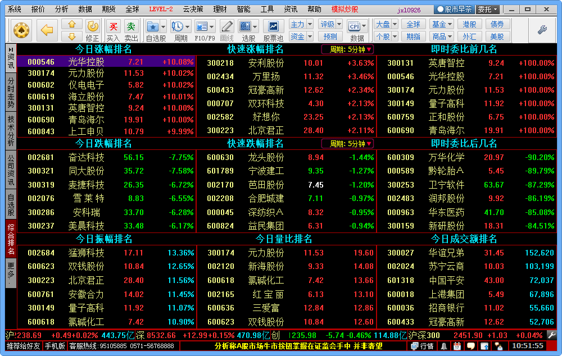
Task: Click 推荐给好友 in the status bar
Action: coord(23,346)
